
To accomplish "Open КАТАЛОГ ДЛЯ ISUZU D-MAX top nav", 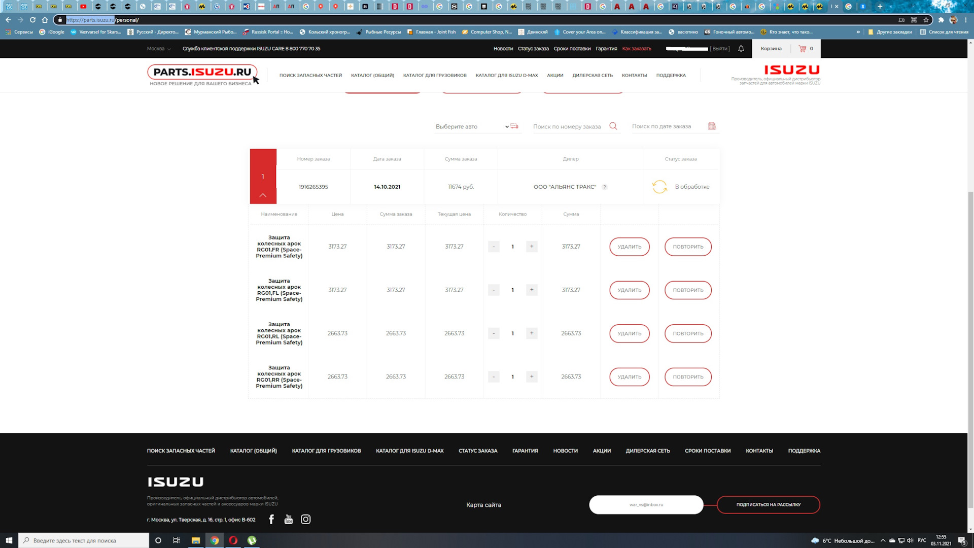I will [x=507, y=75].
